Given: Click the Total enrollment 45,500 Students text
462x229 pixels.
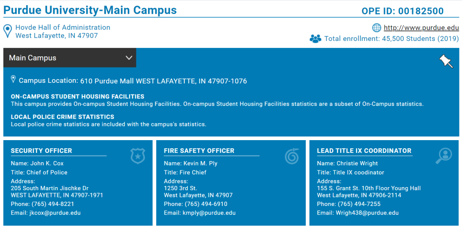Looking at the screenshot, I should click(391, 39).
